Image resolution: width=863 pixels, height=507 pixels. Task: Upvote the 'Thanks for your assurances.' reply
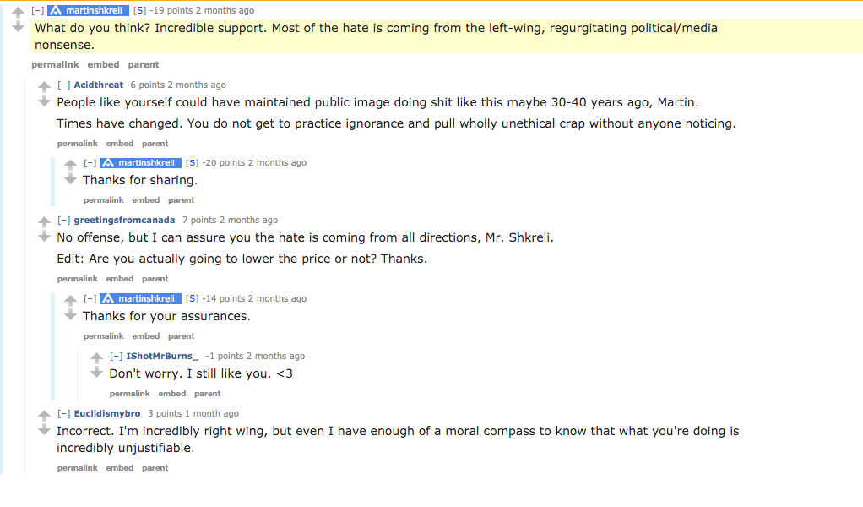click(70, 301)
